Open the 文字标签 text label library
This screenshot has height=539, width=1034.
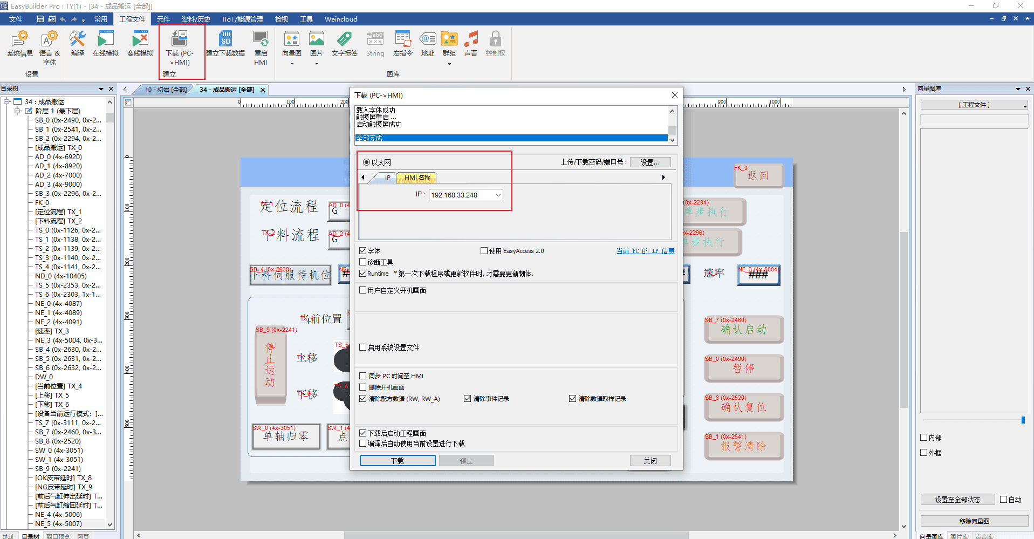click(x=344, y=43)
